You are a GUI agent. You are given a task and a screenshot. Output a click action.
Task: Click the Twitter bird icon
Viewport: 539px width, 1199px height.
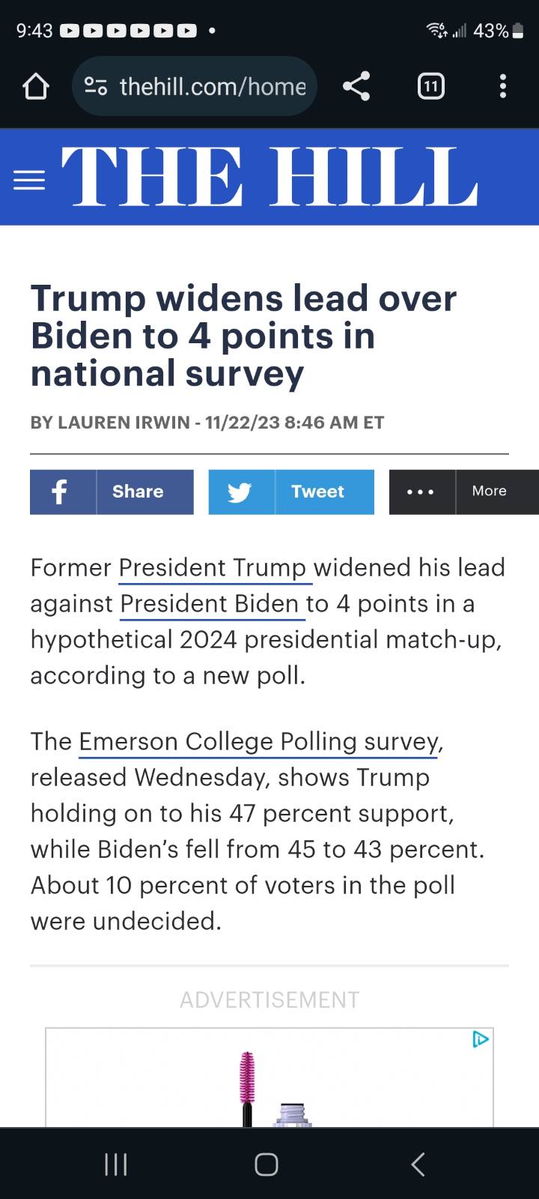point(241,492)
